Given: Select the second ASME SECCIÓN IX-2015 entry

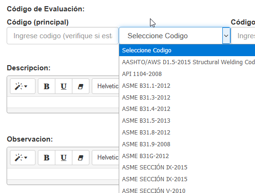Looking at the screenshot, I should pyautogui.click(x=187, y=179).
